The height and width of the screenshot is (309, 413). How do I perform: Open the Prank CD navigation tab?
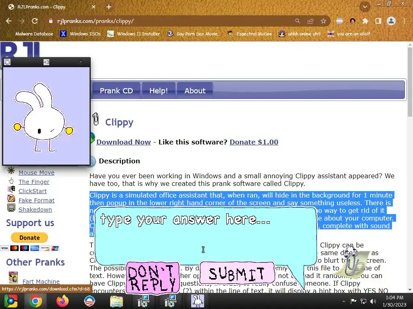coord(116,91)
